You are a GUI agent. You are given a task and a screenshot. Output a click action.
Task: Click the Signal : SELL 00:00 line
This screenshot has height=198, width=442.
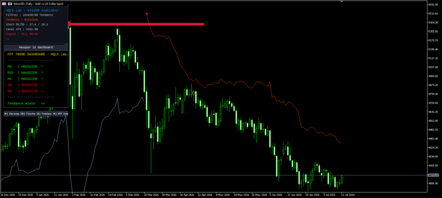[22, 34]
